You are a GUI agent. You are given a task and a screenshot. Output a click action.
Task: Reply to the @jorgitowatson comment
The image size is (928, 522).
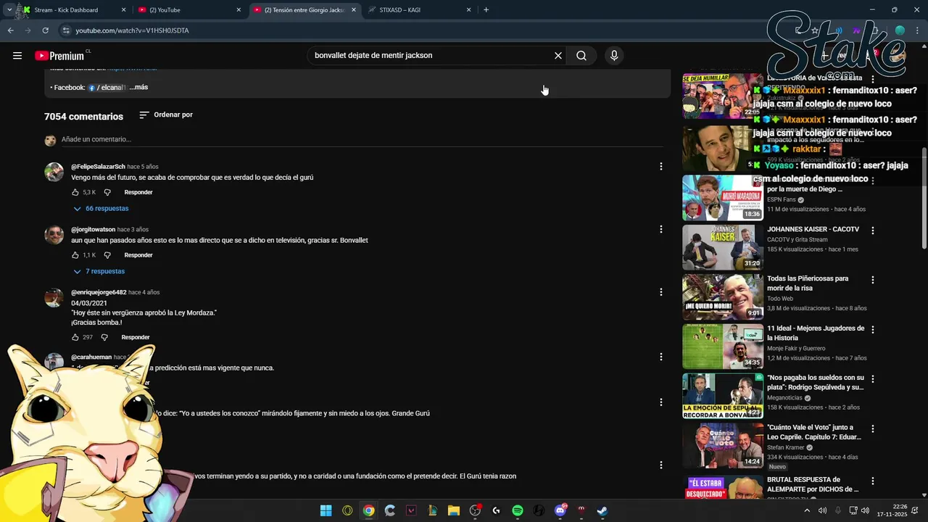[138, 255]
